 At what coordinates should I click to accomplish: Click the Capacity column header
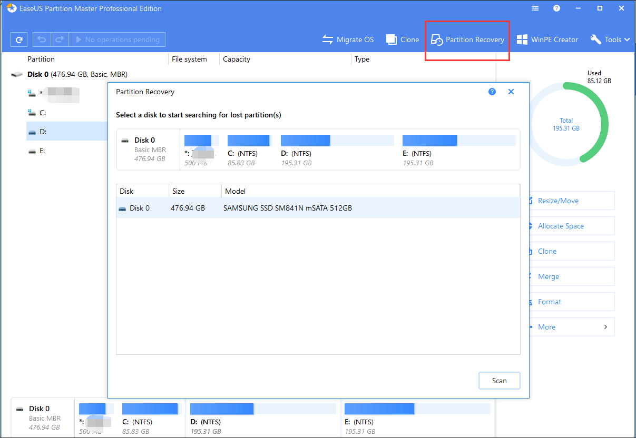(x=237, y=59)
